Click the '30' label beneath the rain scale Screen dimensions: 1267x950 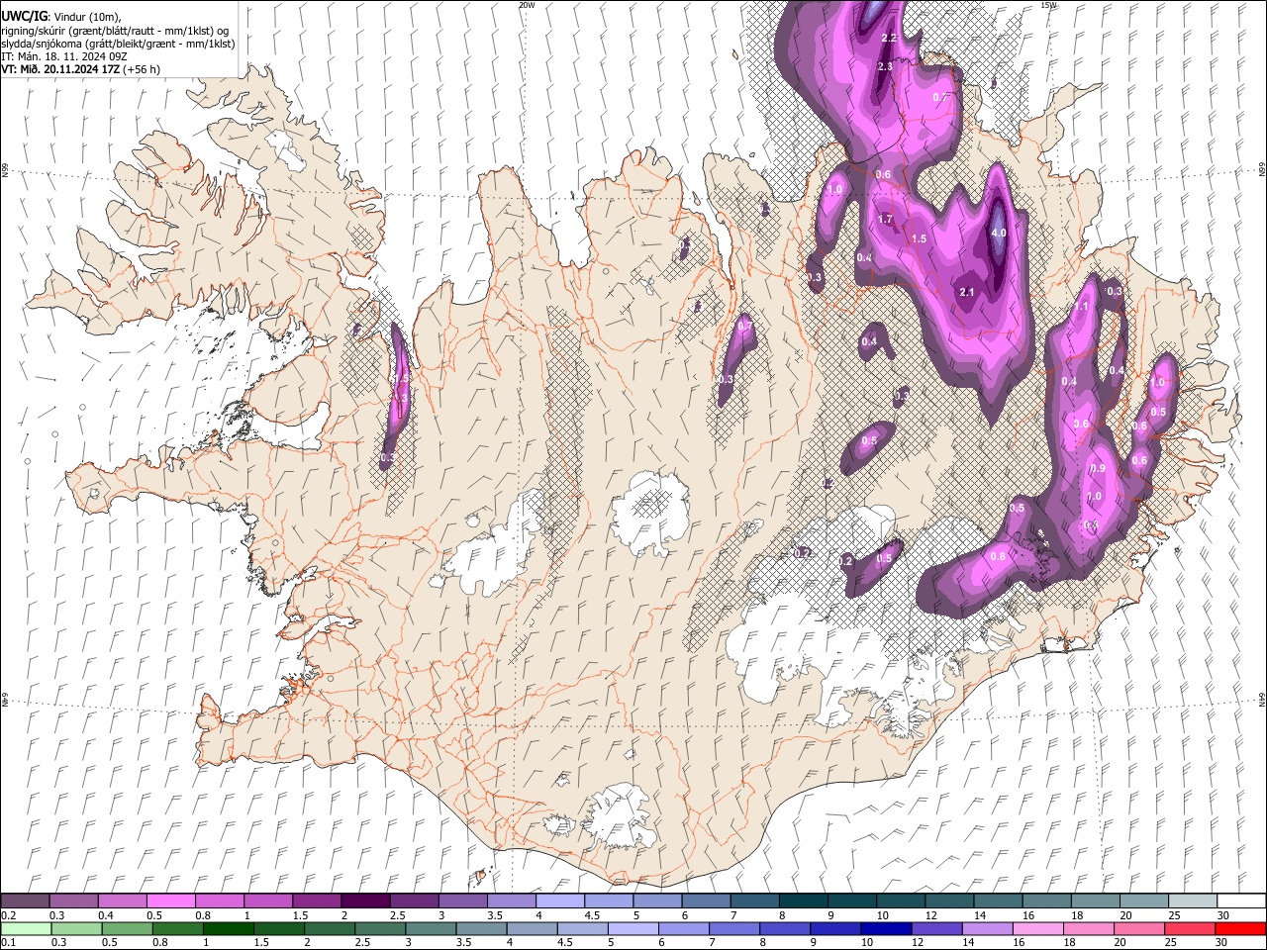click(x=1220, y=942)
